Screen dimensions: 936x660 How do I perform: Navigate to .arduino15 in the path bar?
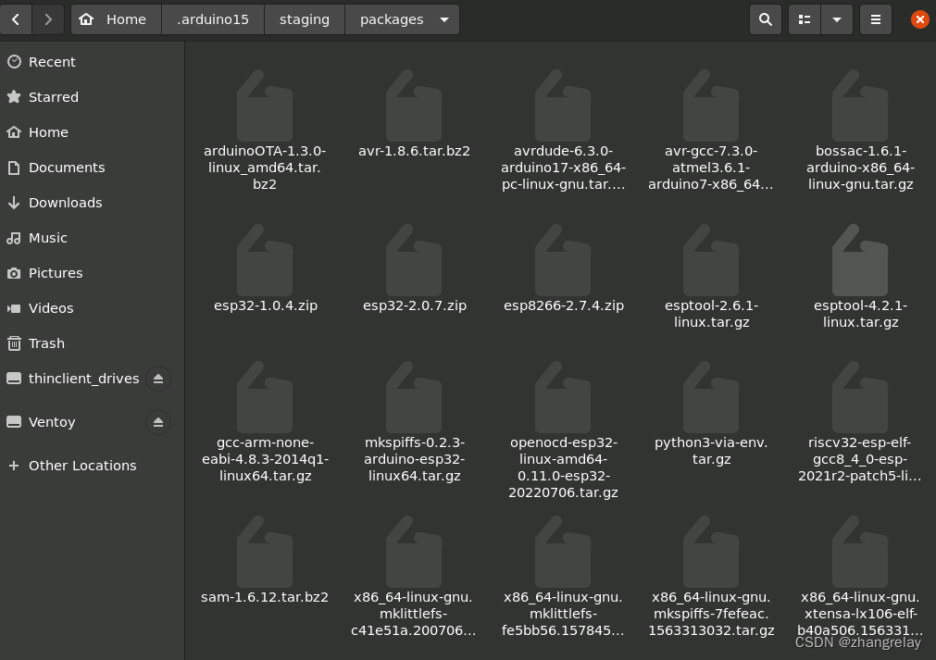tap(213, 19)
